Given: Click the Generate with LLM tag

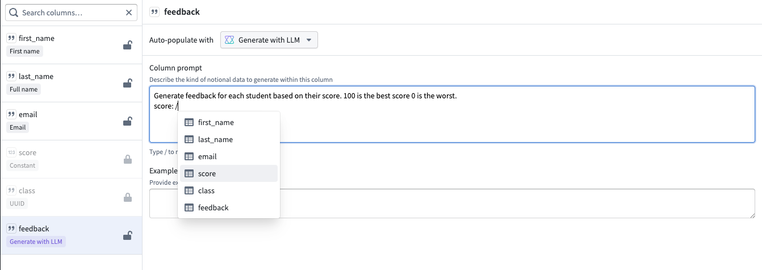Looking at the screenshot, I should click(x=37, y=242).
